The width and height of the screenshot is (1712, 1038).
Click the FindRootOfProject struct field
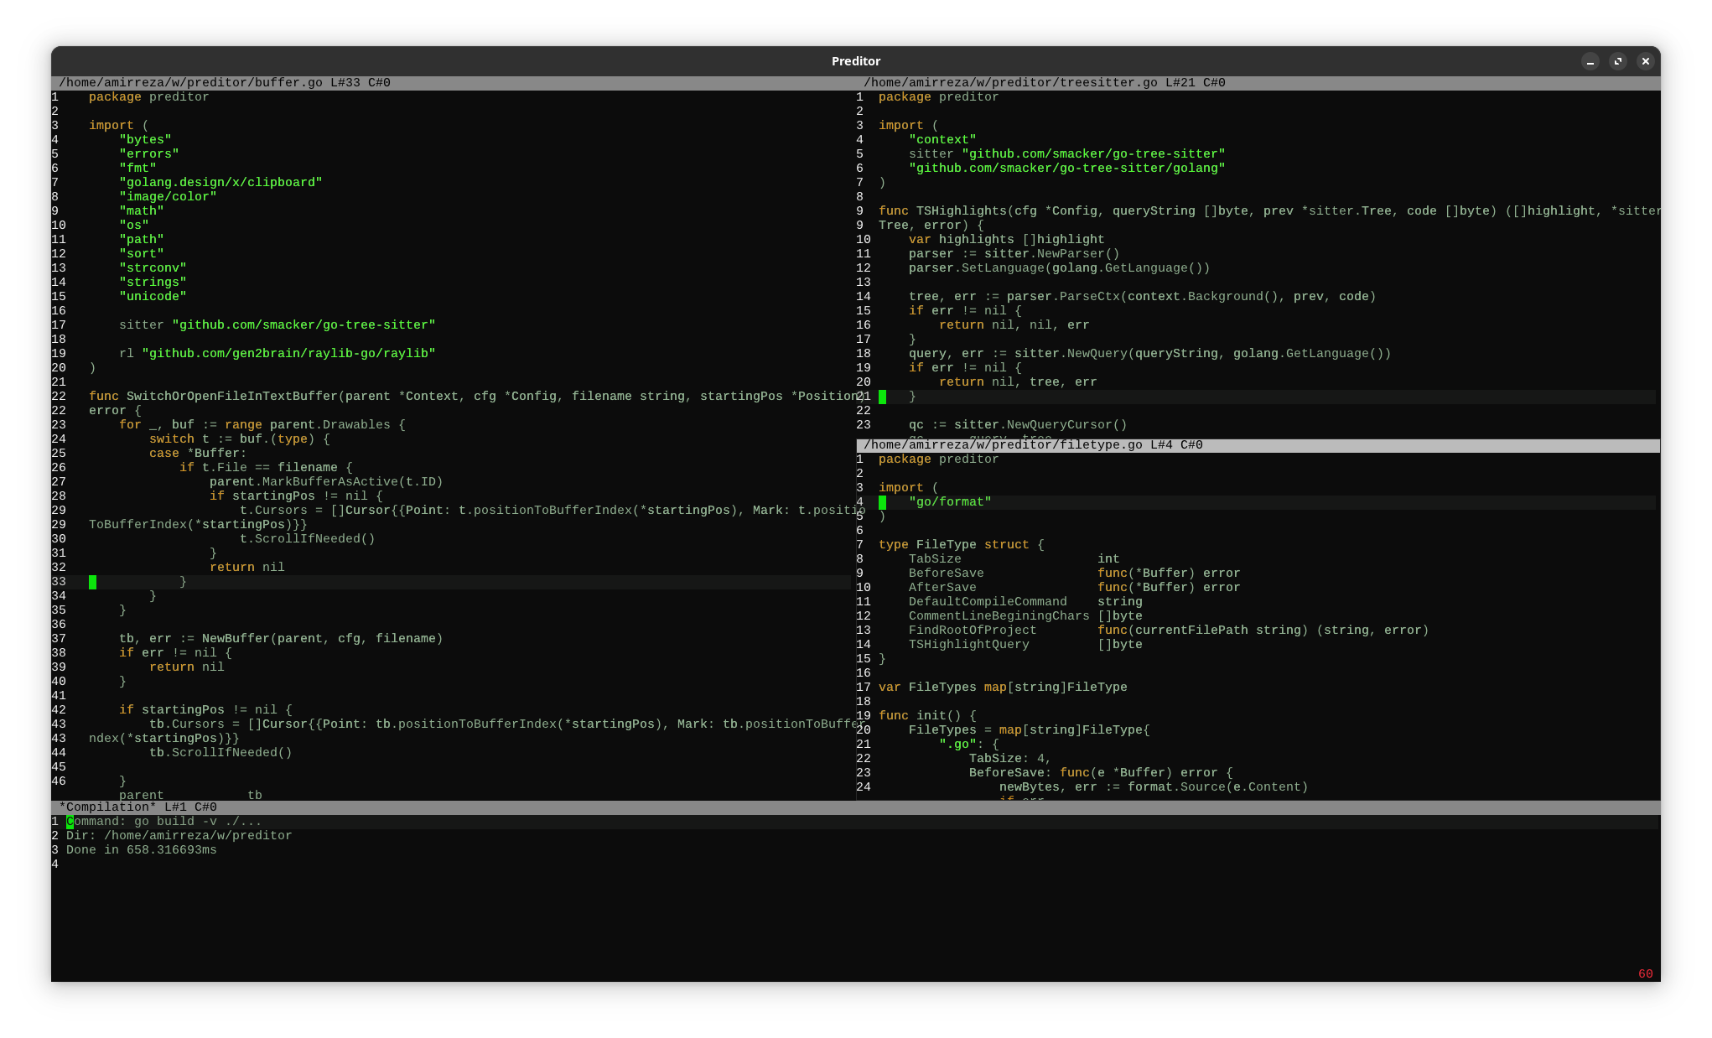(x=972, y=631)
